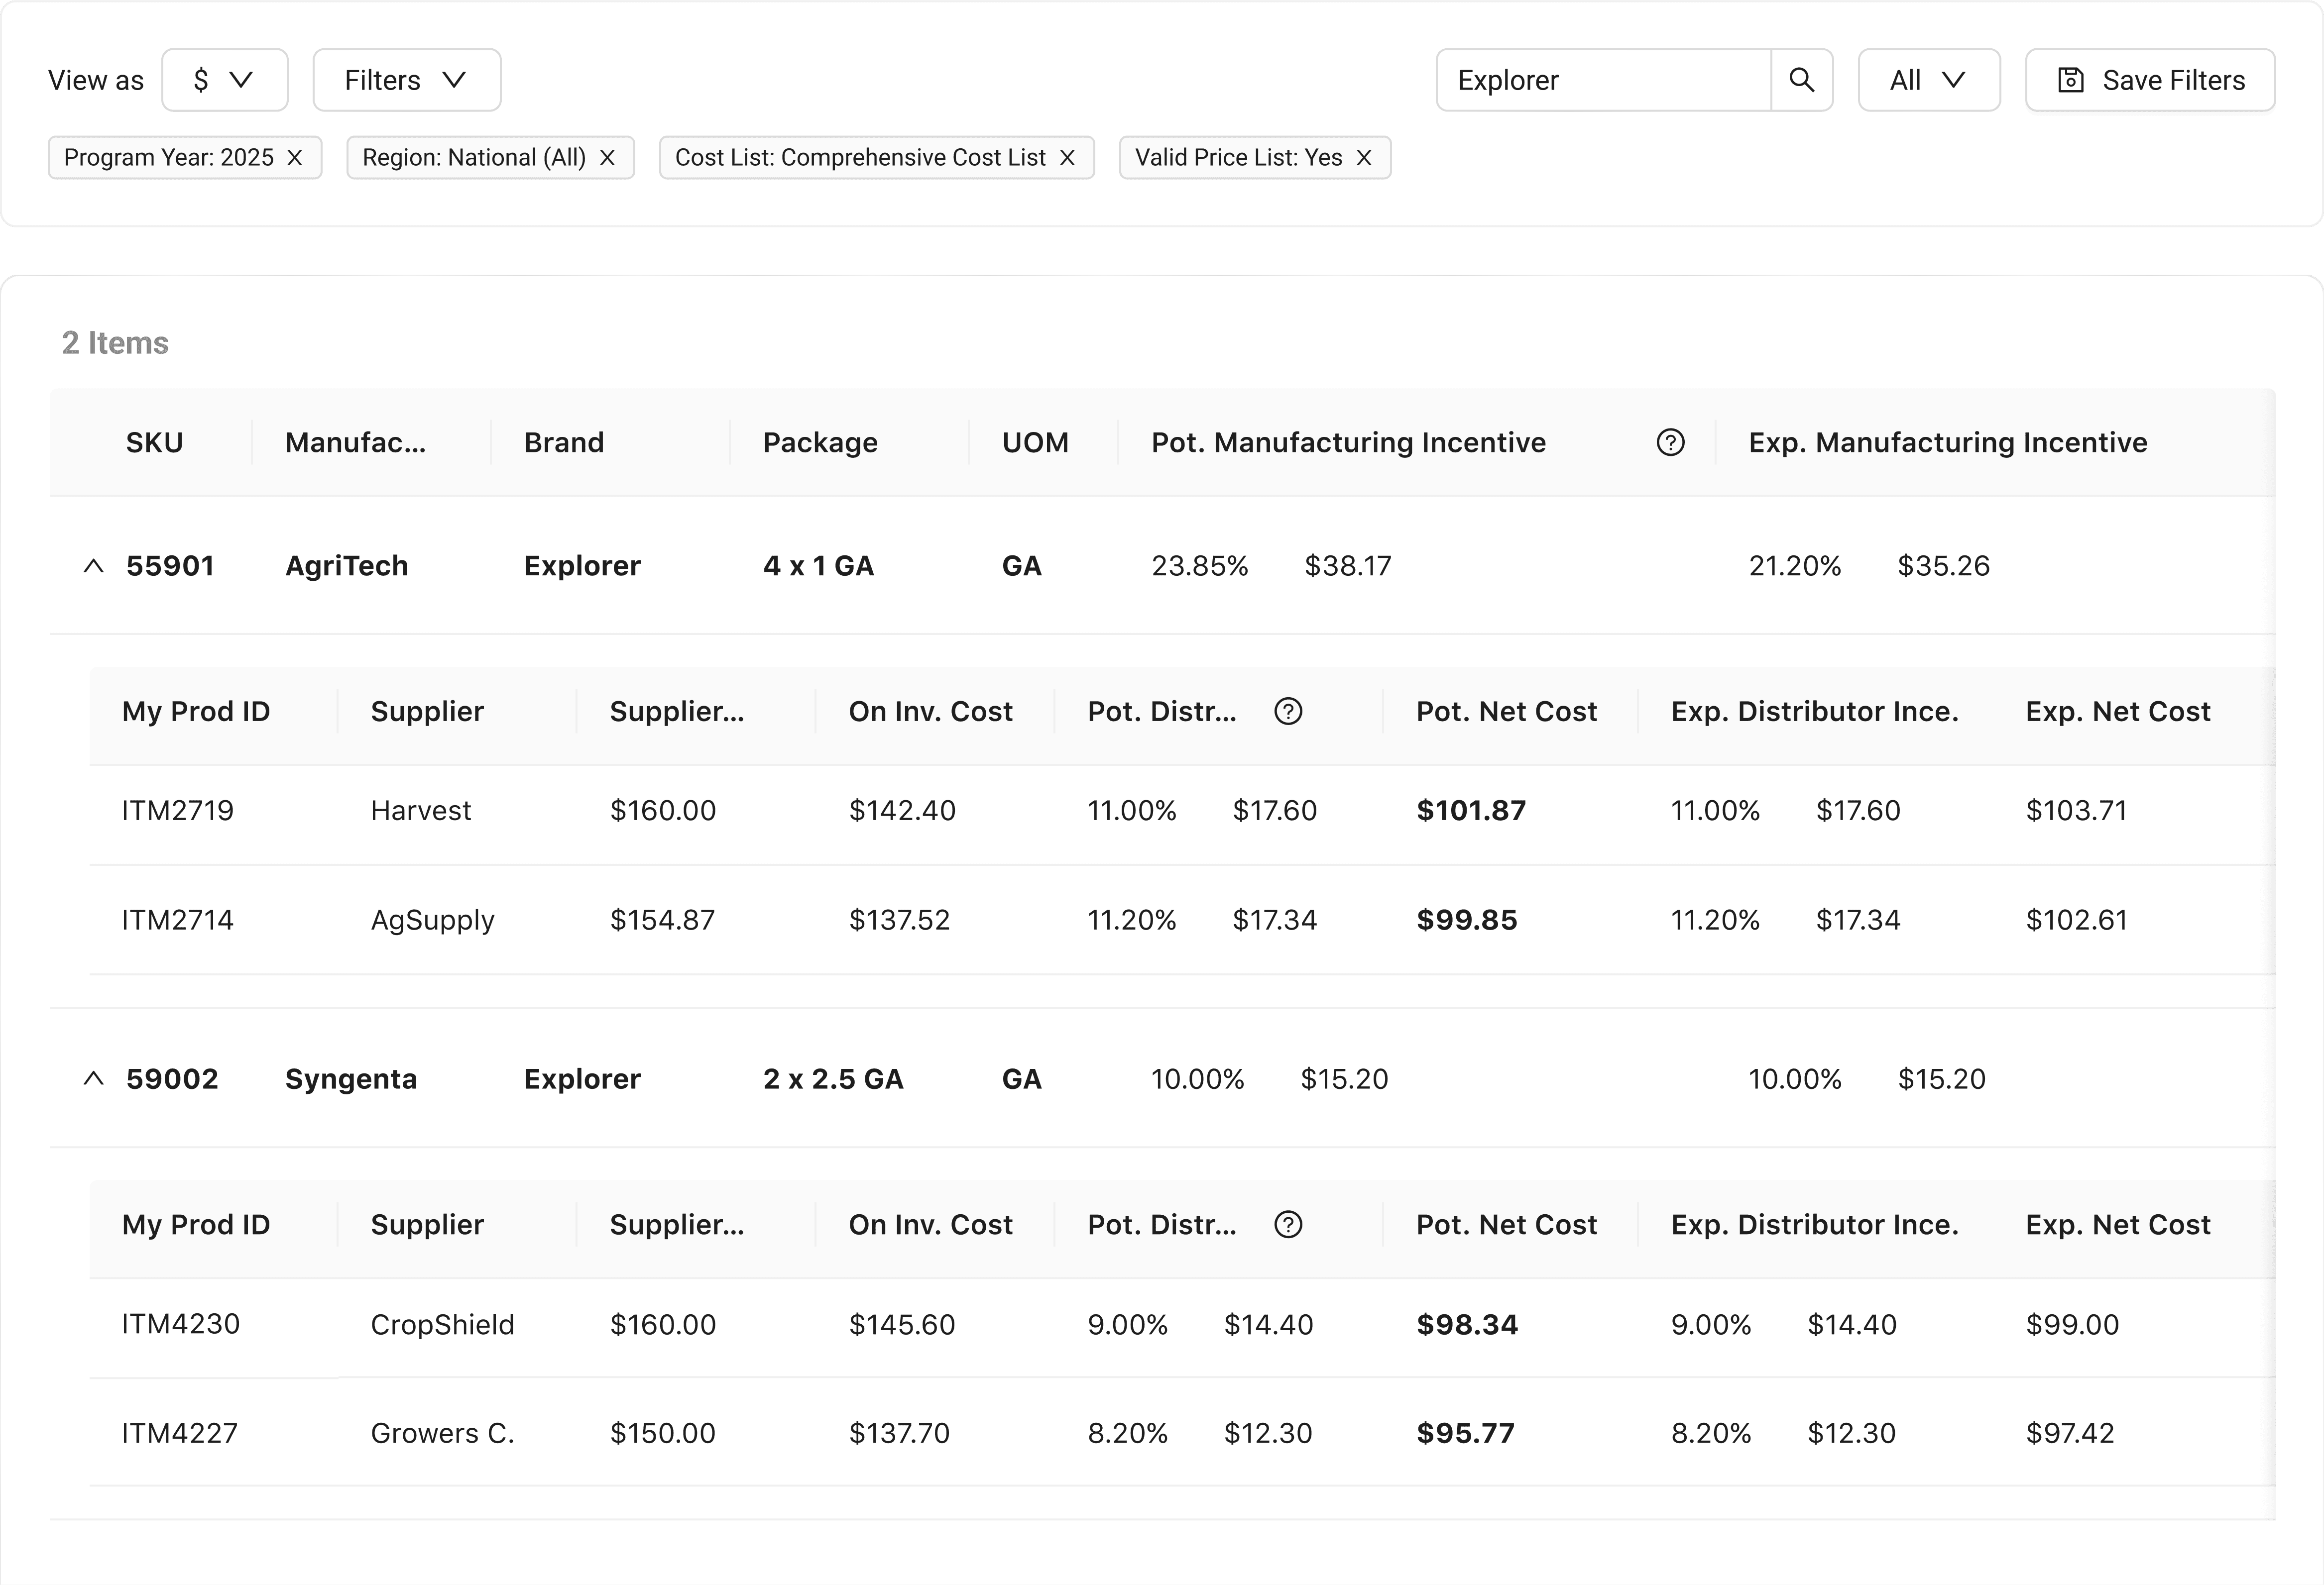Open Pot. Manufacturing Incentive help icon
2324x1585 pixels.
tap(1670, 443)
